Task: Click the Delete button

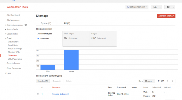Action: pyautogui.click(x=69, y=81)
